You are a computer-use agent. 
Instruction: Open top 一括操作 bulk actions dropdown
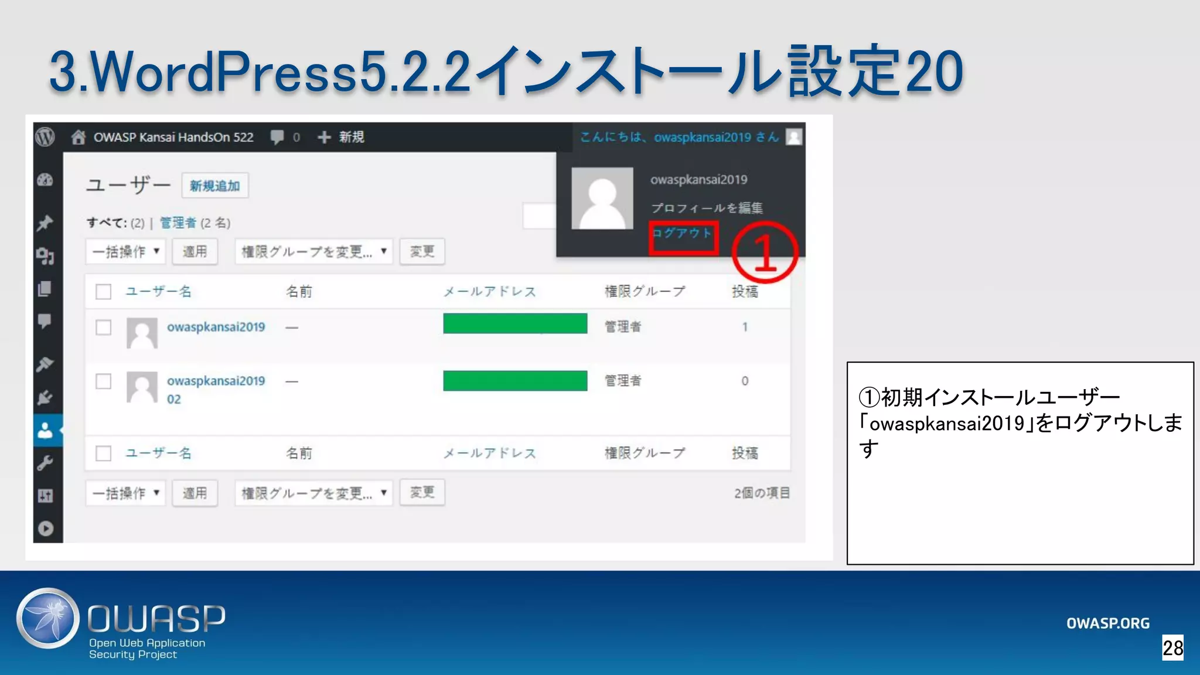125,251
